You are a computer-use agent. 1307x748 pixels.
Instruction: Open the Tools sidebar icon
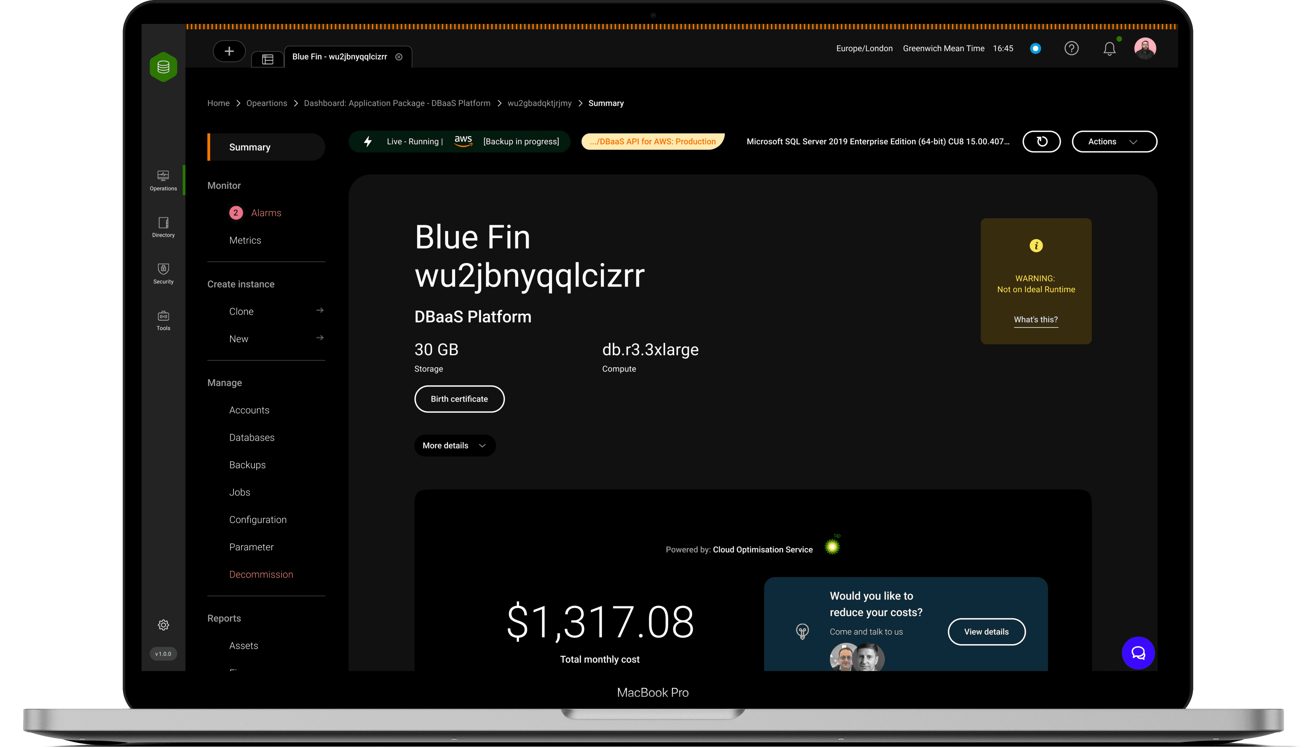coord(163,320)
